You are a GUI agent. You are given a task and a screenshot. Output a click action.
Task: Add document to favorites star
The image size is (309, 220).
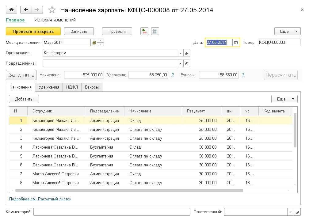click(x=52, y=10)
